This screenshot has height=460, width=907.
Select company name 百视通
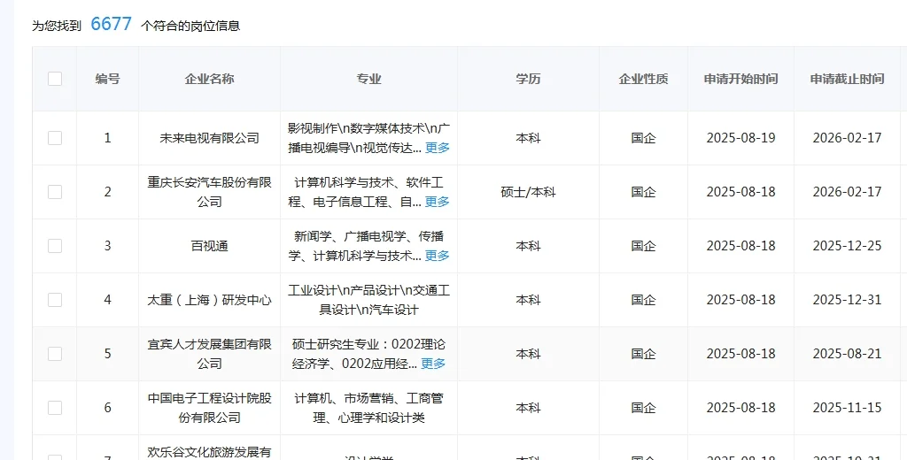tap(209, 246)
